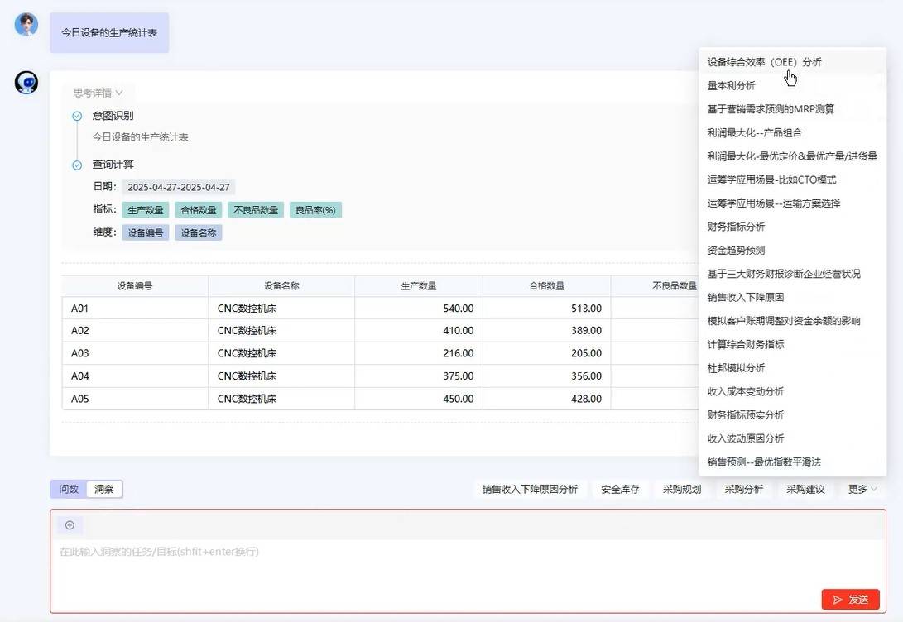Click 销售收入下降原因分析 shortcut button

[x=530, y=489]
